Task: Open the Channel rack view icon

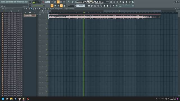Action: [95, 6]
